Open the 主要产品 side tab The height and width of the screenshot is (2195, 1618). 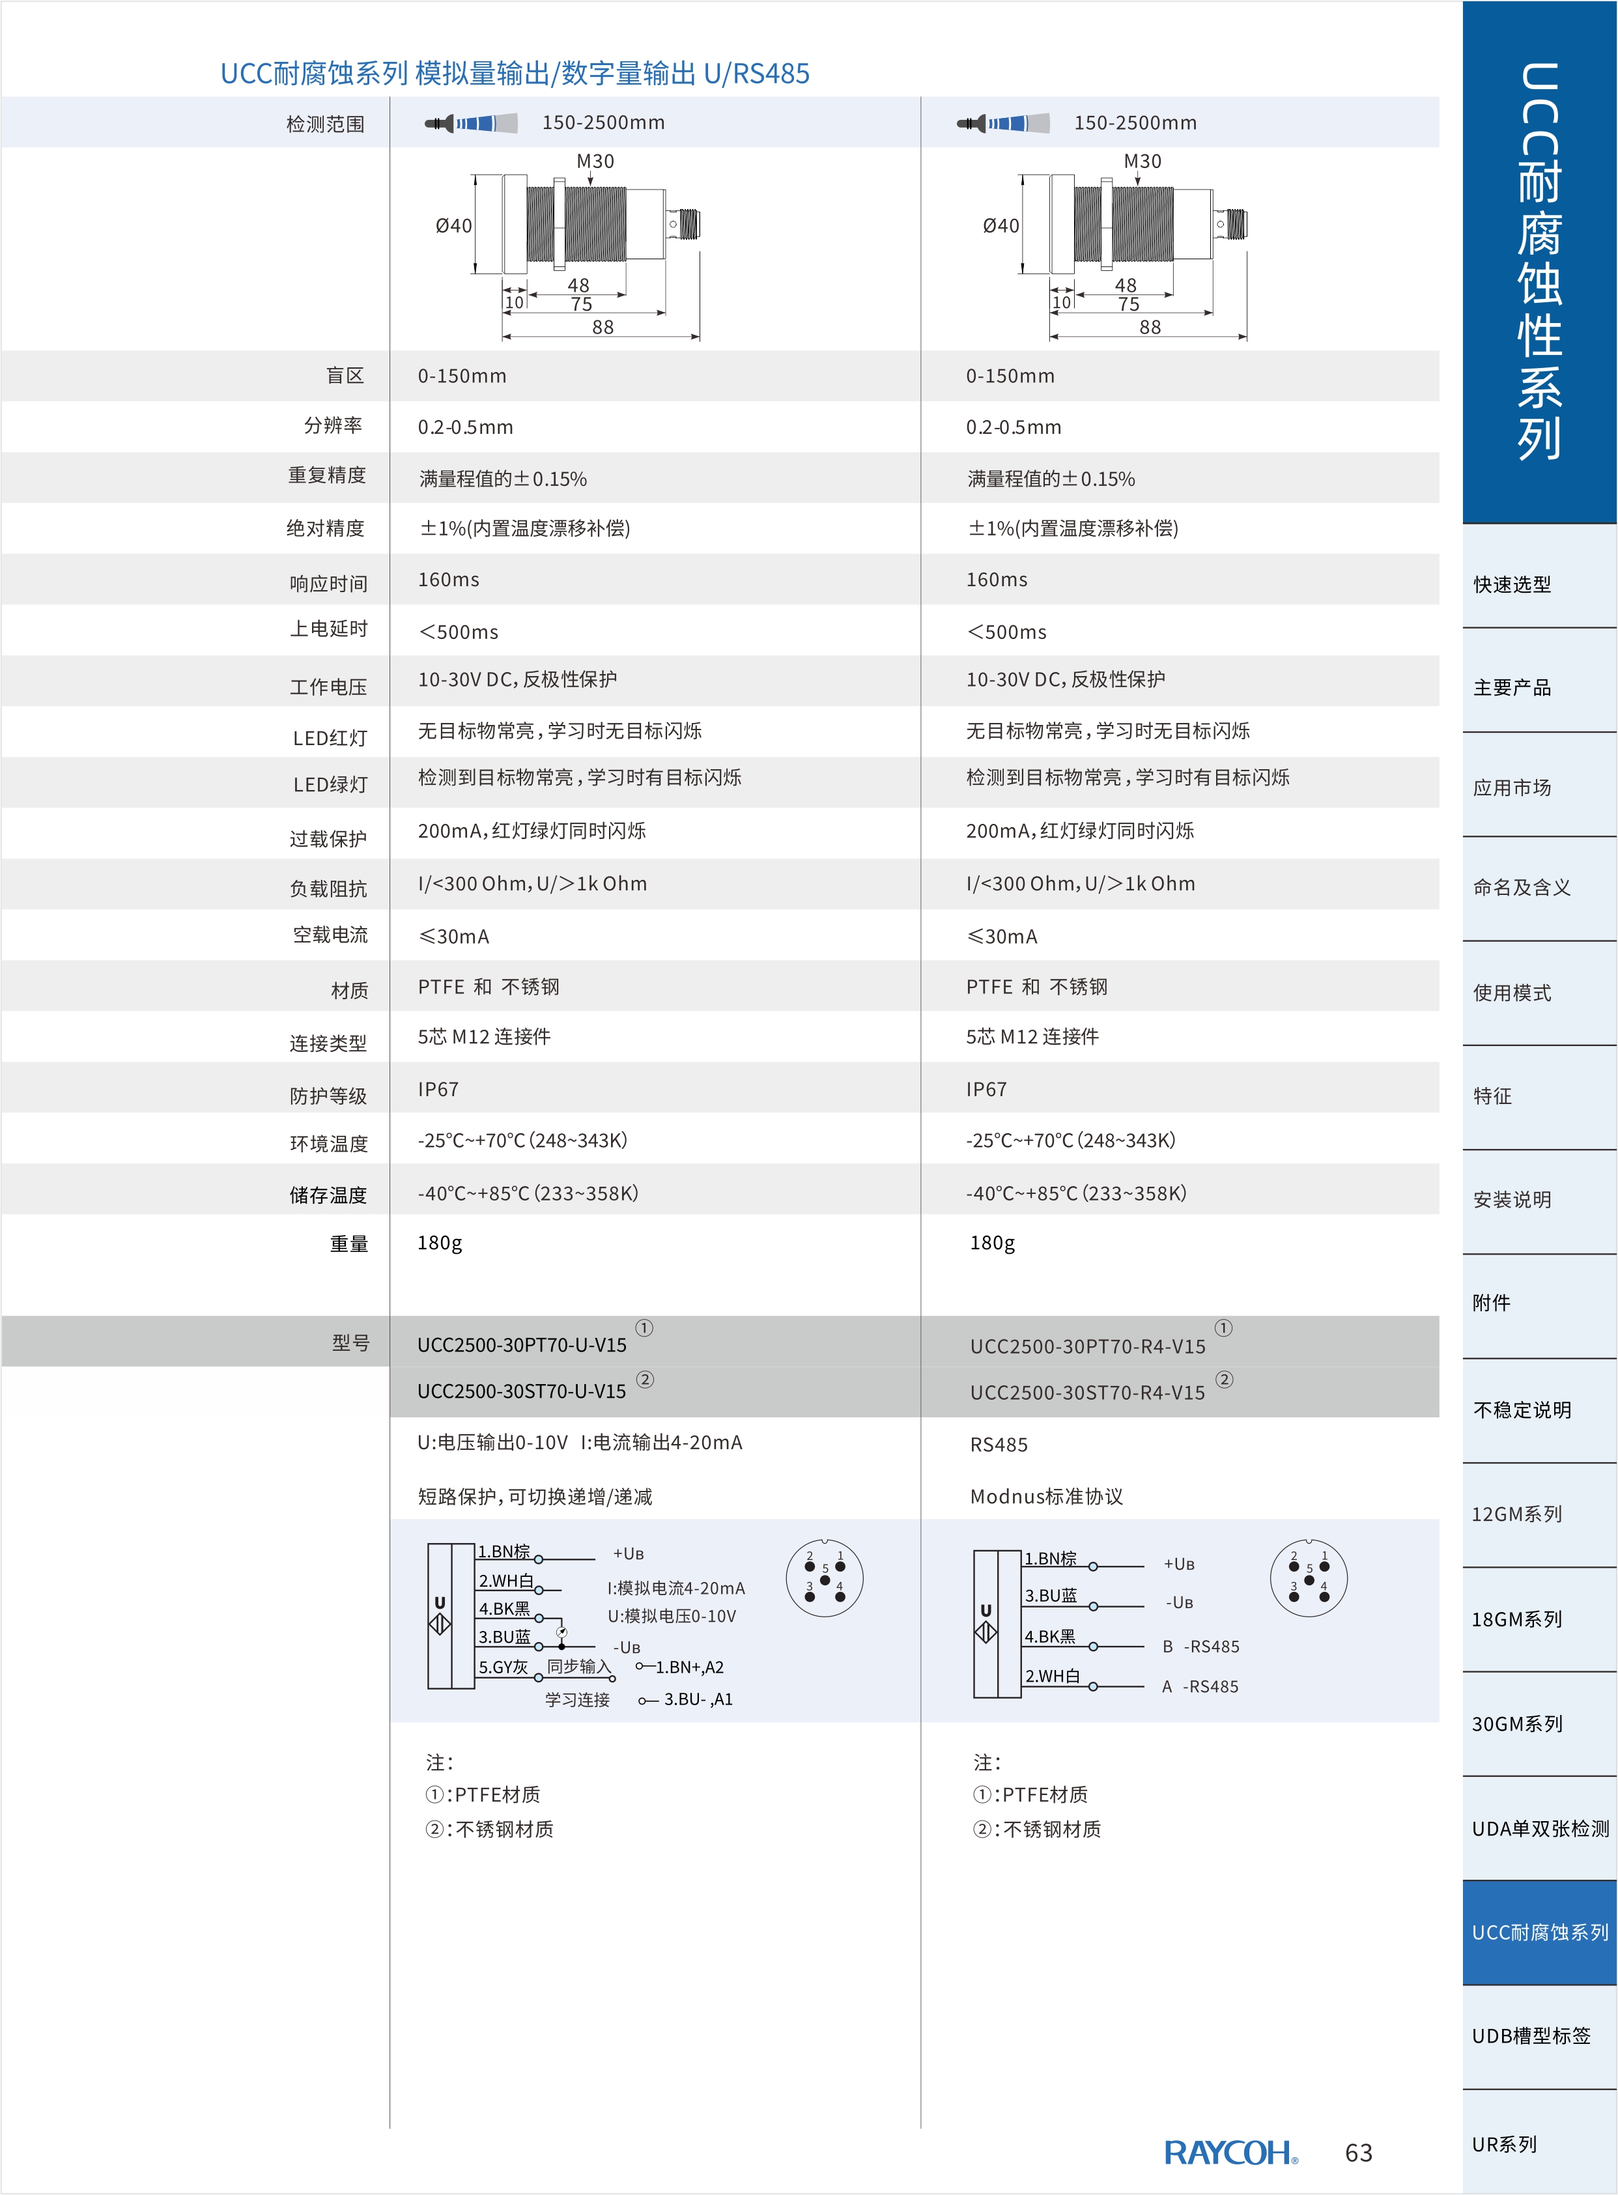[1539, 681]
